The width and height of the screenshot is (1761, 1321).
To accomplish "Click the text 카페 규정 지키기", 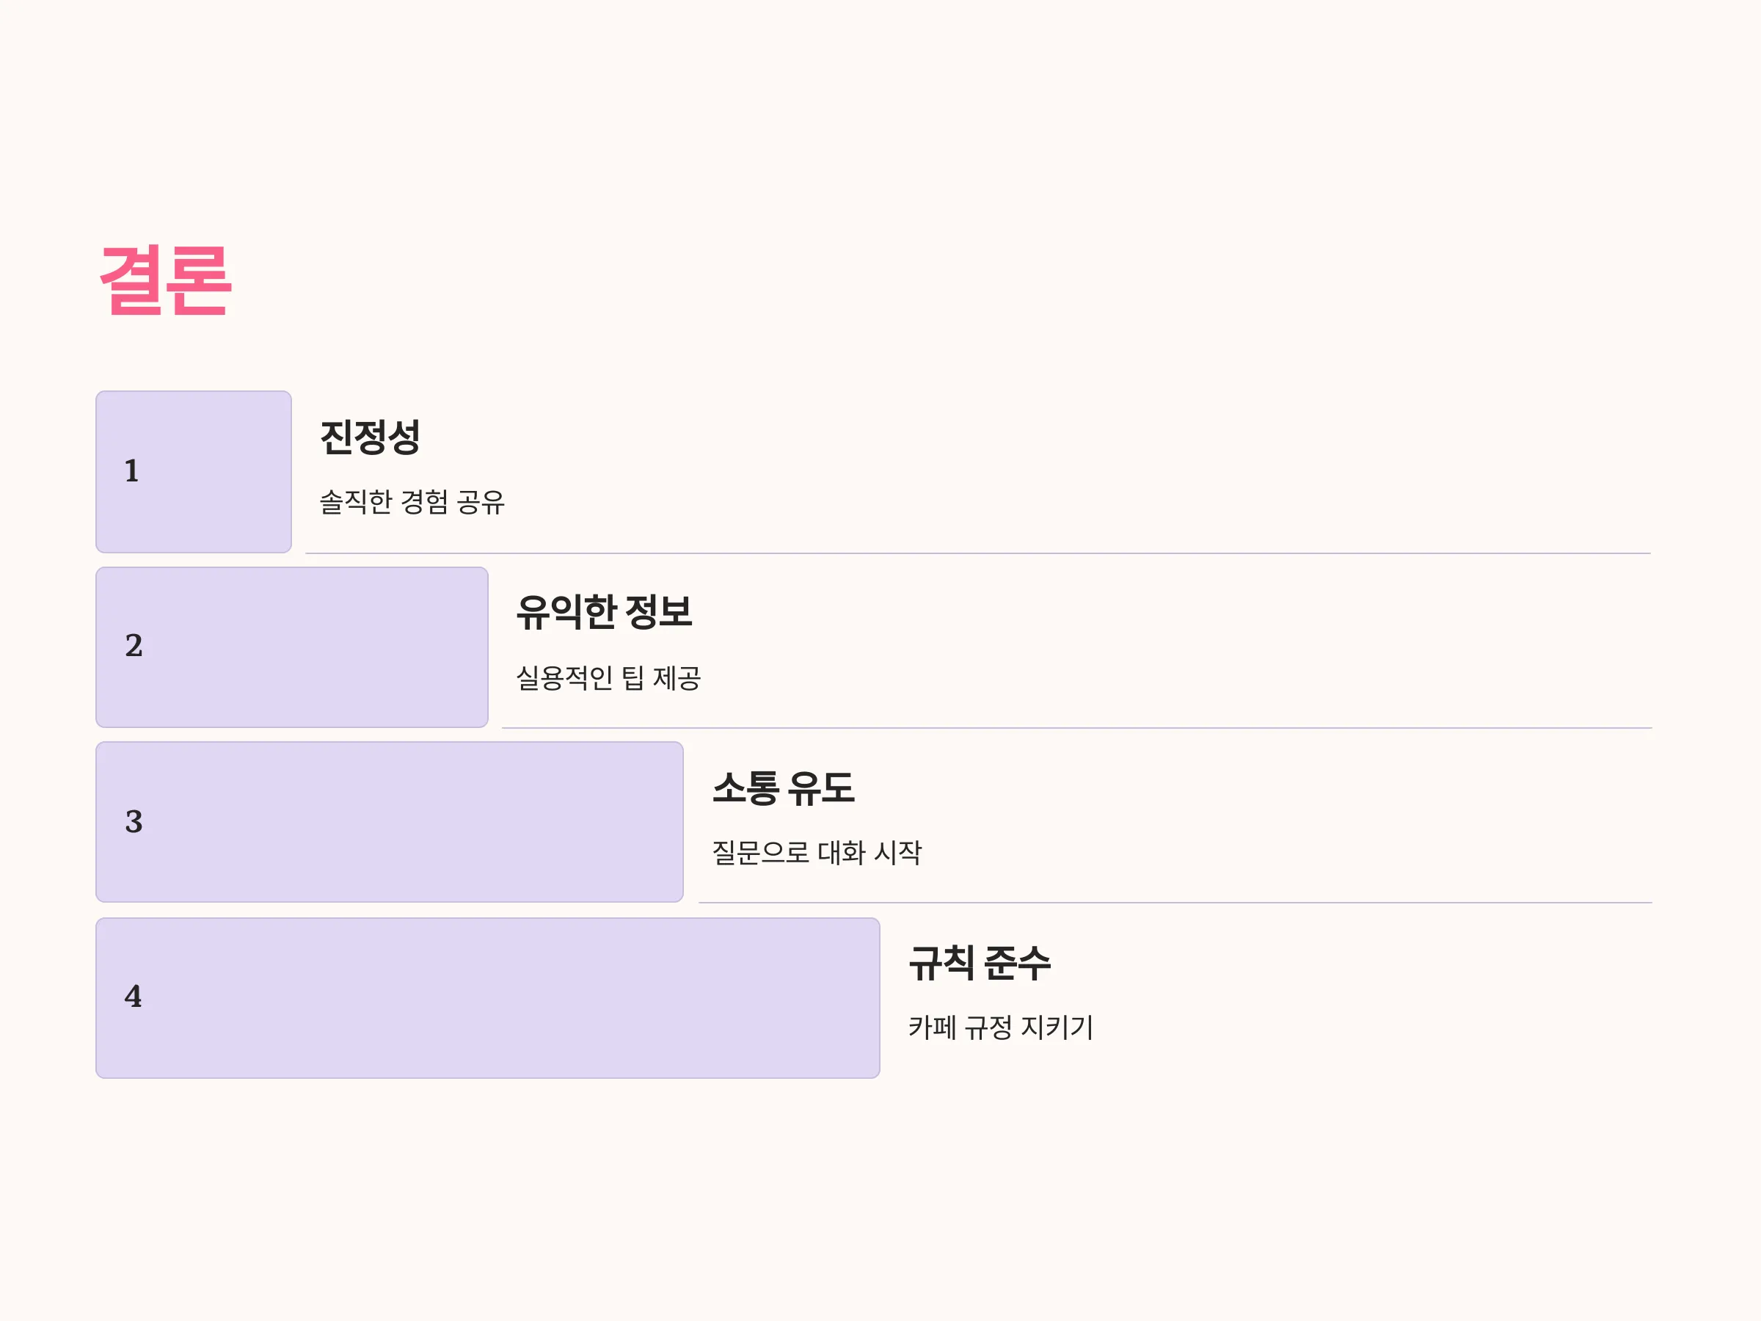I will 1001,1027.
